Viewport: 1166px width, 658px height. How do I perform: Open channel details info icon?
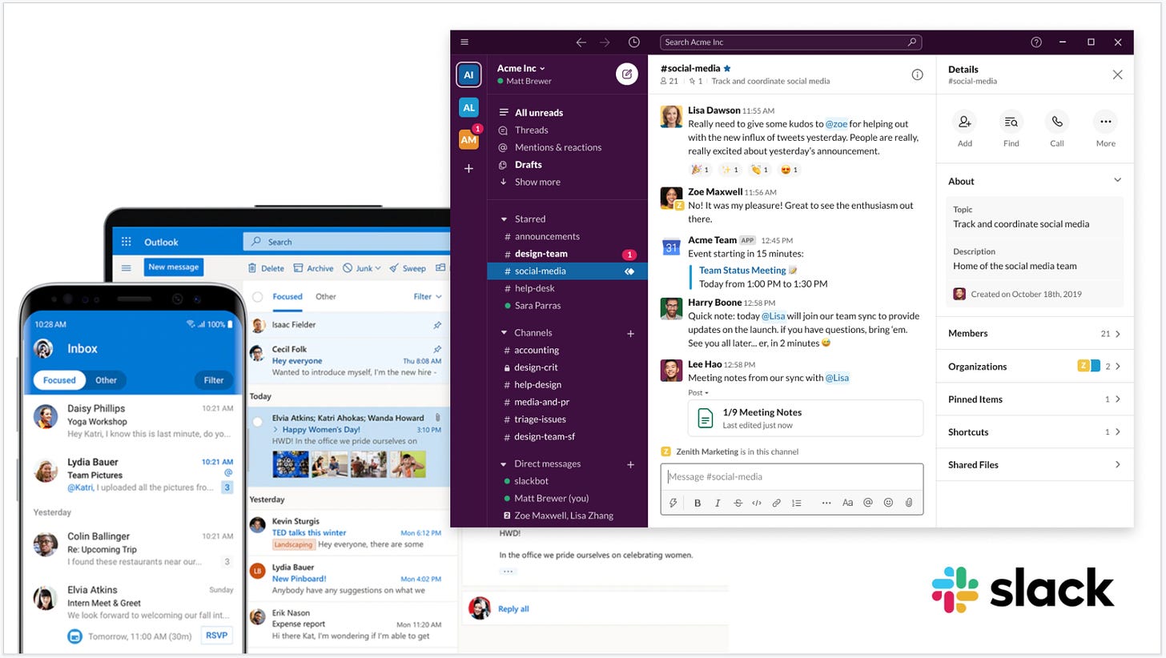[917, 74]
